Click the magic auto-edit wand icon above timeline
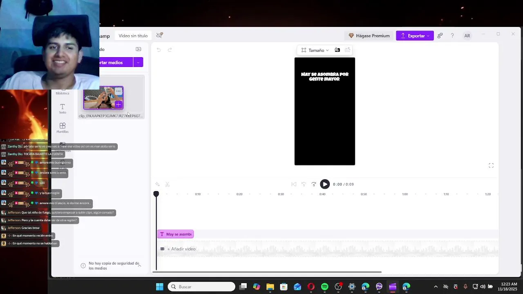The height and width of the screenshot is (294, 523). tap(157, 185)
